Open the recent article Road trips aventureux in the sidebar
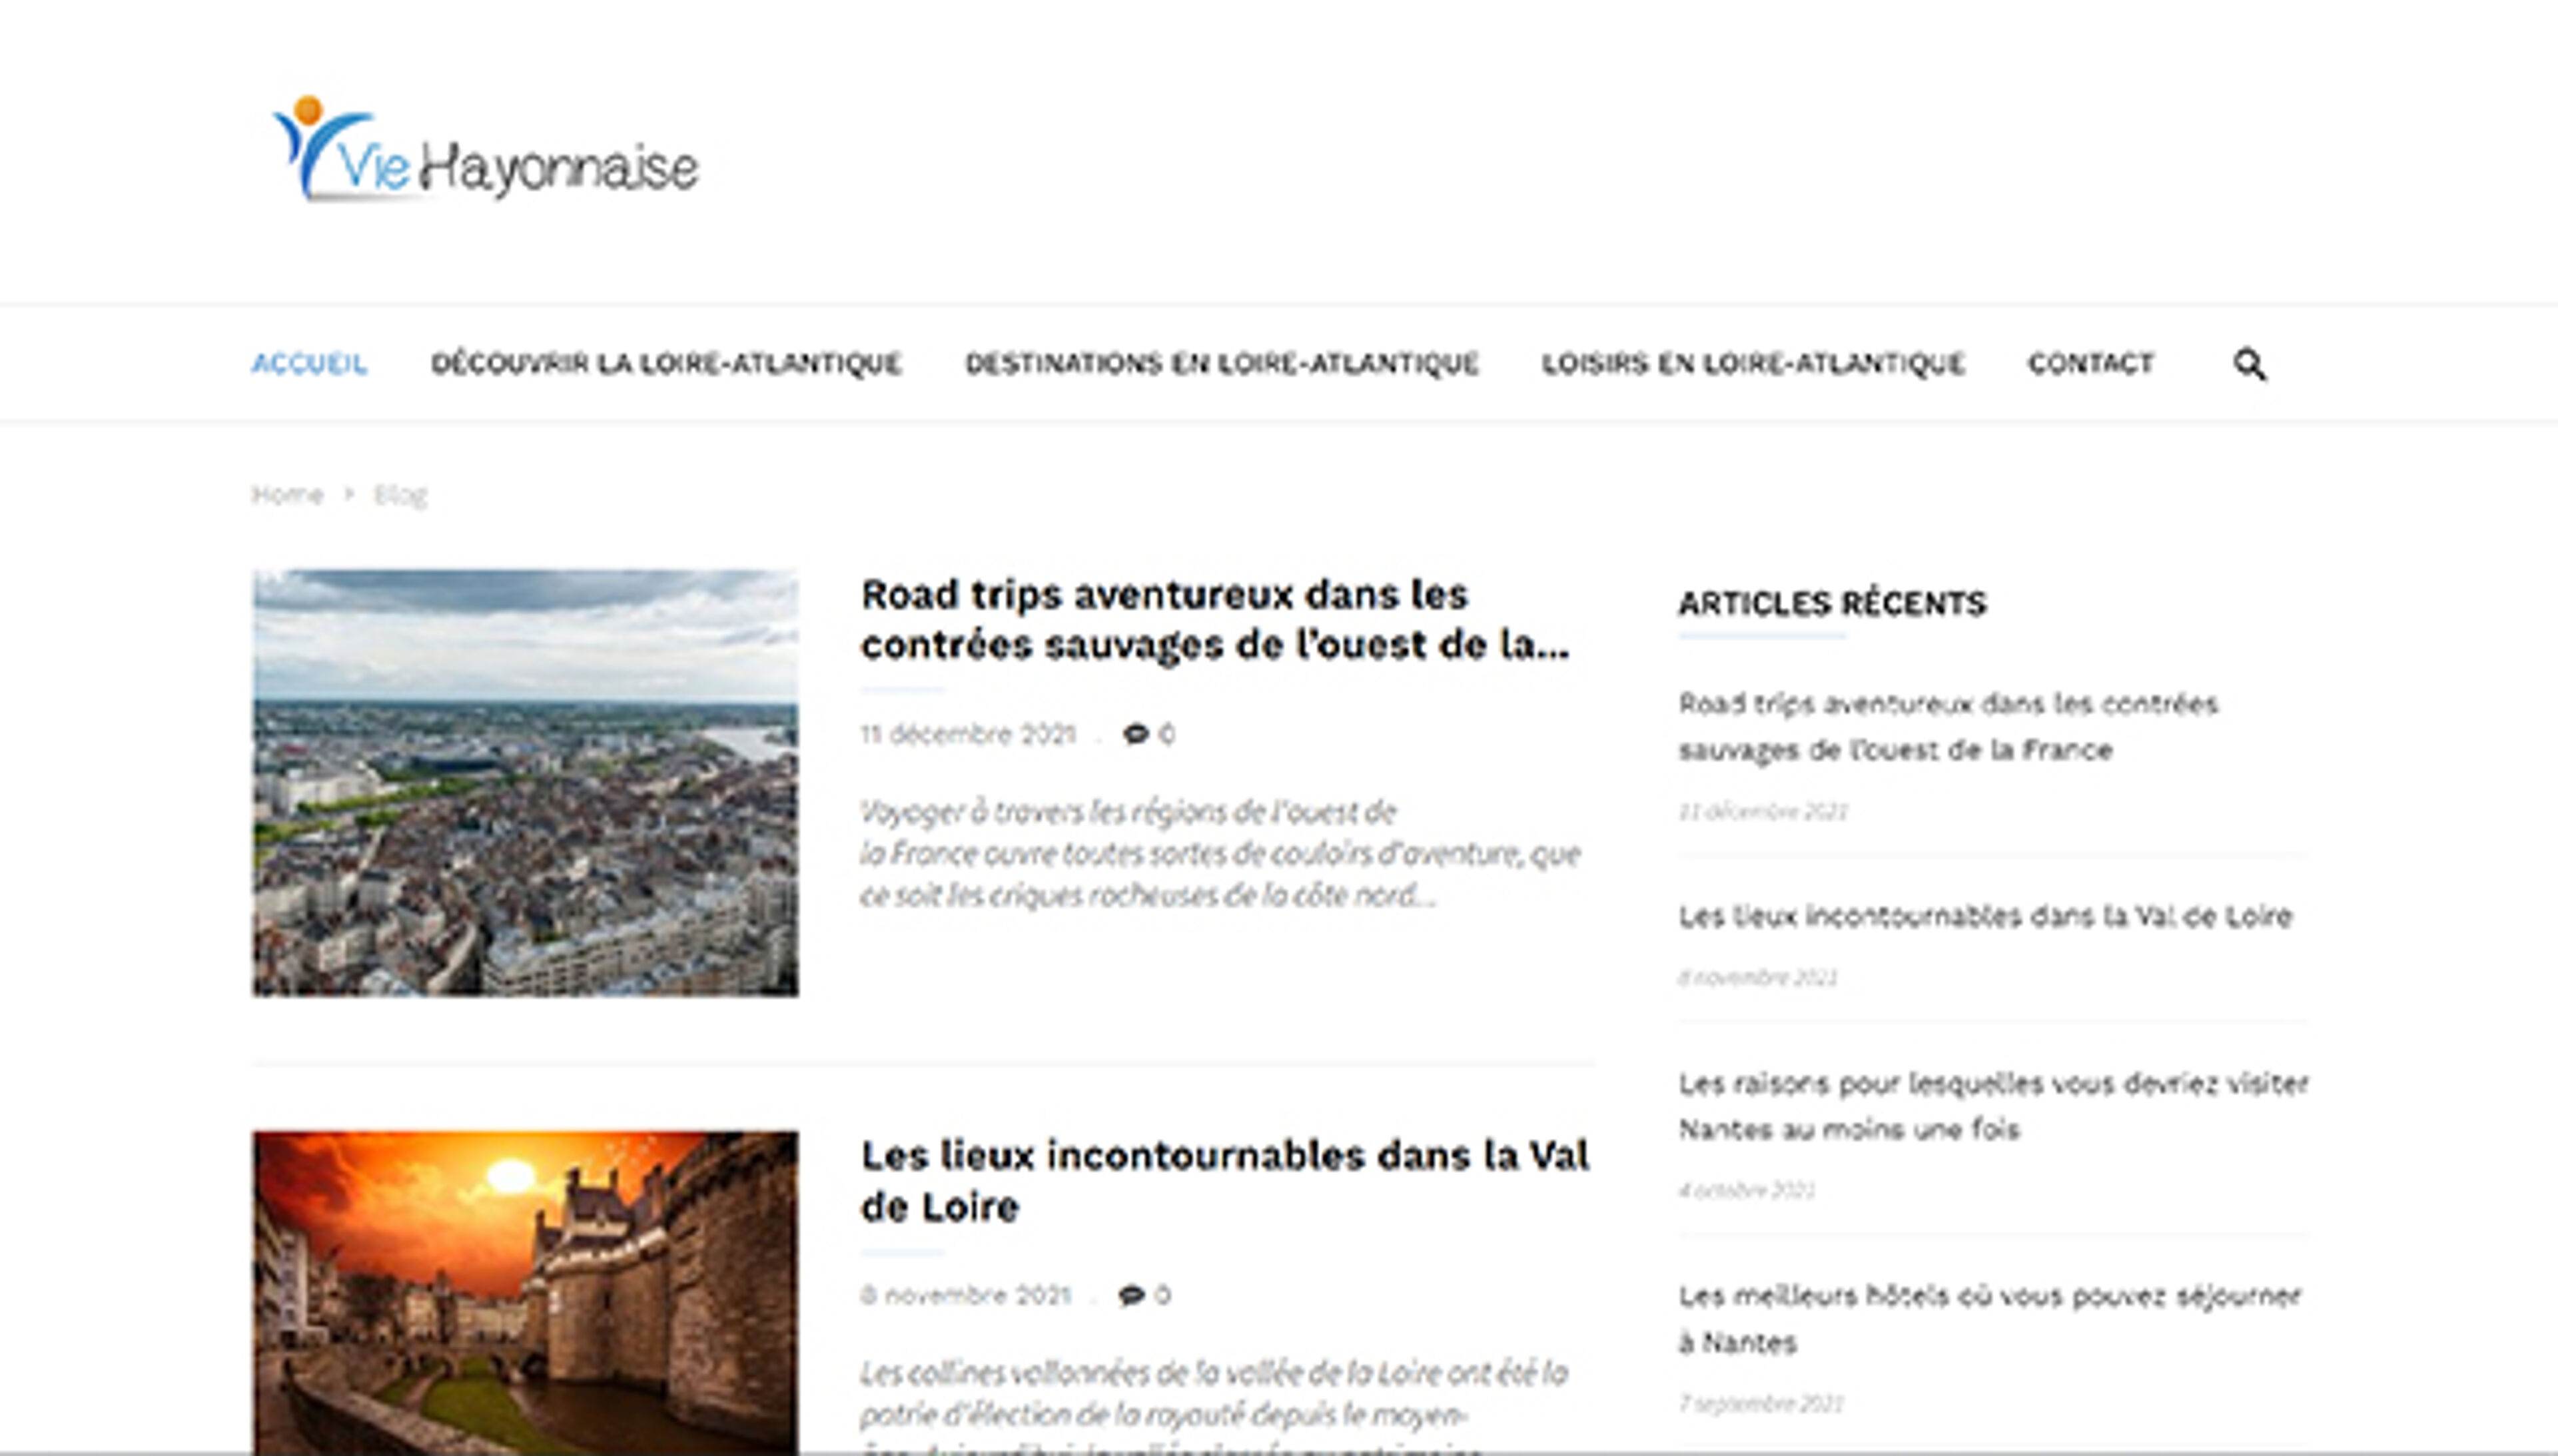The image size is (2558, 1456). (x=1947, y=727)
